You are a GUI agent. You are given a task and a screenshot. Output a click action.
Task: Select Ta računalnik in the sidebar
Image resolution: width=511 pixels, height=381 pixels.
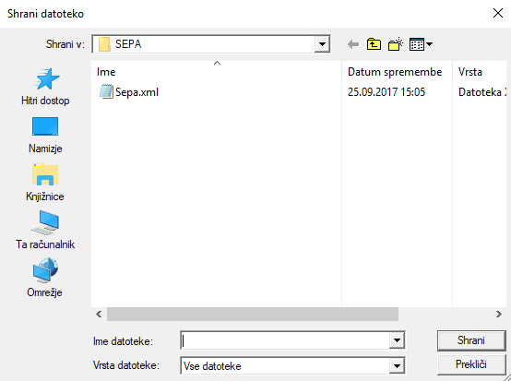coord(45,231)
